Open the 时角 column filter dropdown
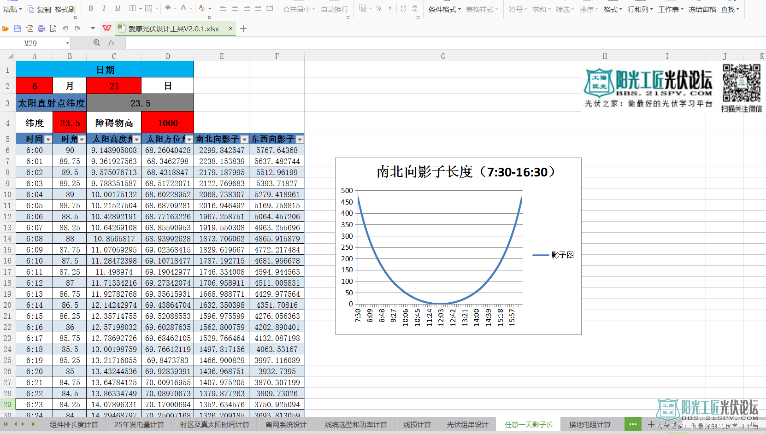 (x=82, y=139)
